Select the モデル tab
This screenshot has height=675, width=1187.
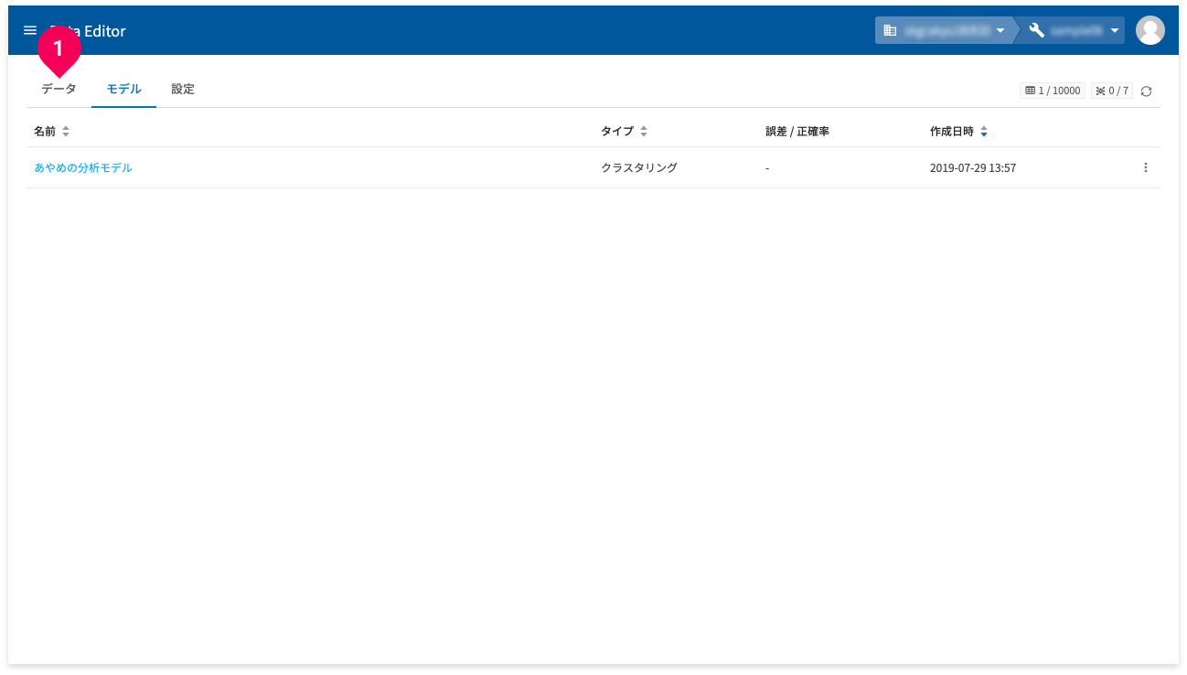click(x=123, y=89)
